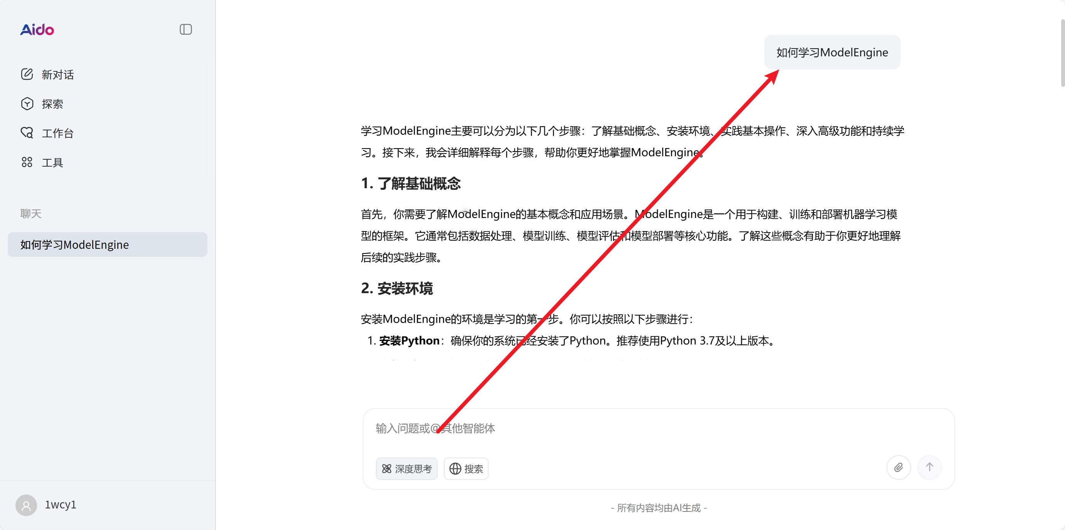Click the 1wcy1 username
Image resolution: width=1065 pixels, height=530 pixels.
coord(61,505)
